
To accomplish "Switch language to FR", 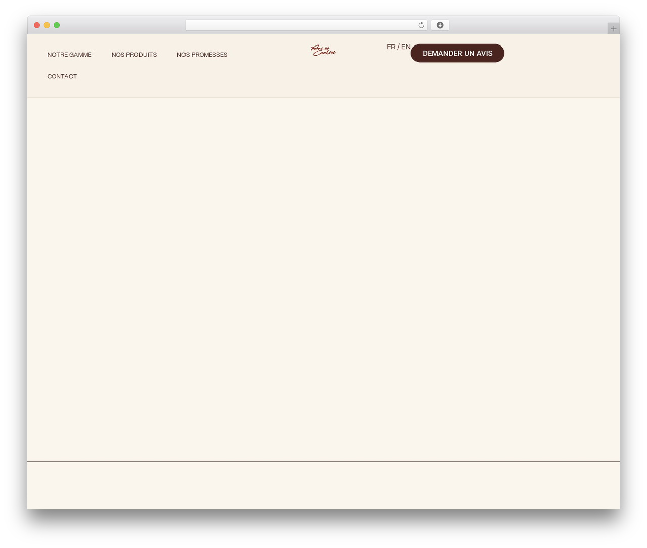I will tap(391, 47).
